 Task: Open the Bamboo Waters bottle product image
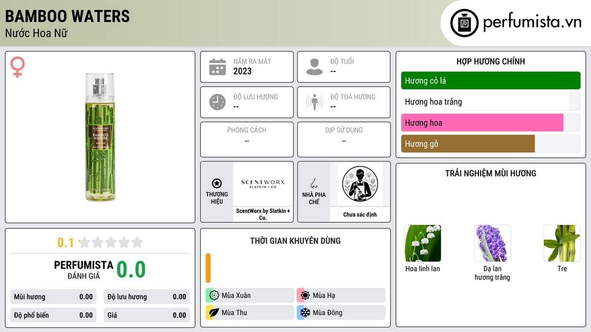(100, 137)
